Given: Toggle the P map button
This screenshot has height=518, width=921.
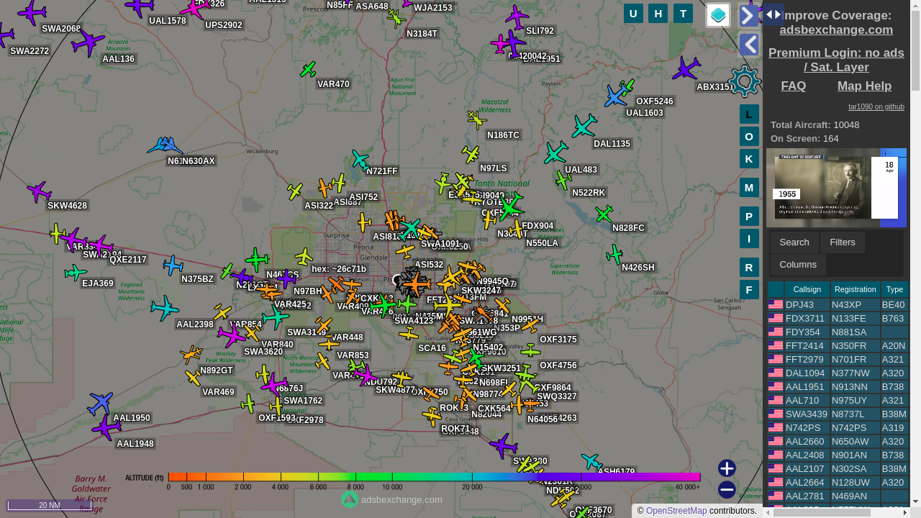Looking at the screenshot, I should click(749, 217).
